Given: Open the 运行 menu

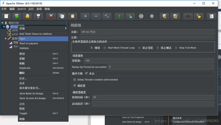Looking at the screenshot, I should [31, 9].
